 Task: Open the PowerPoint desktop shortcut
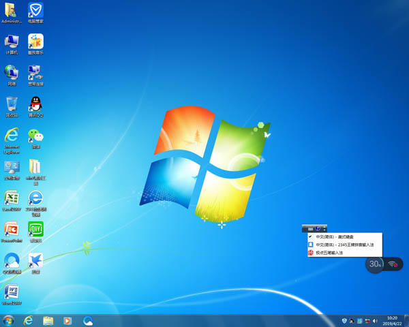(x=12, y=230)
